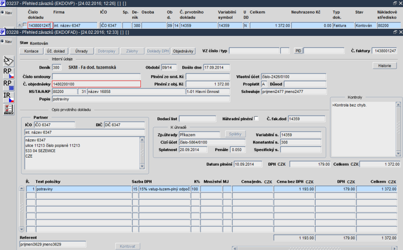Click the Variabilní s. field 14359
The height and width of the screenshot is (250, 403).
301,135
